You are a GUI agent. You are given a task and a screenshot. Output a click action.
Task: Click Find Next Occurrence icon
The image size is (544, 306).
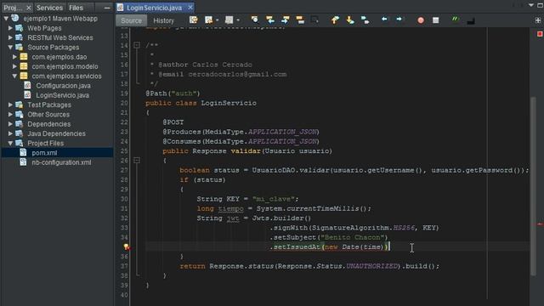[286, 20]
